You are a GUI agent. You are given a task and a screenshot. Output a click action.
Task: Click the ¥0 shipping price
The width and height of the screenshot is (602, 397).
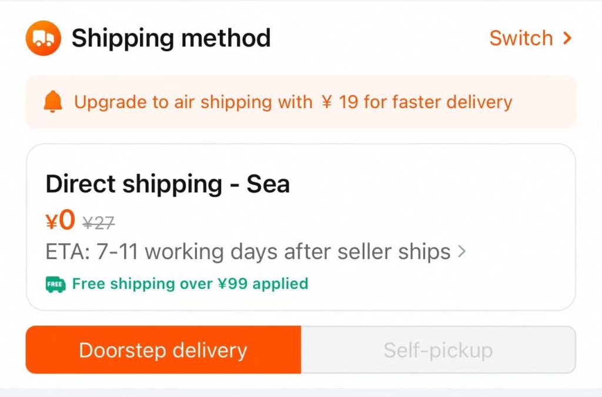[x=59, y=219]
